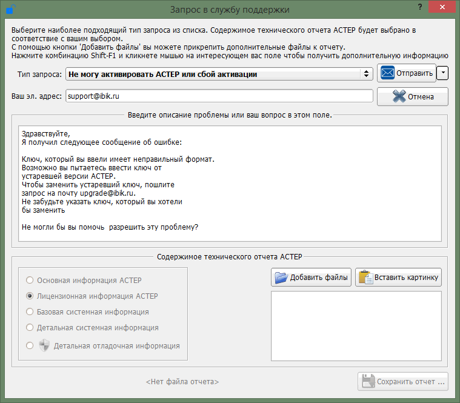The width and height of the screenshot is (460, 403).
Task: Click the Добавить файлы button
Action: (x=312, y=277)
